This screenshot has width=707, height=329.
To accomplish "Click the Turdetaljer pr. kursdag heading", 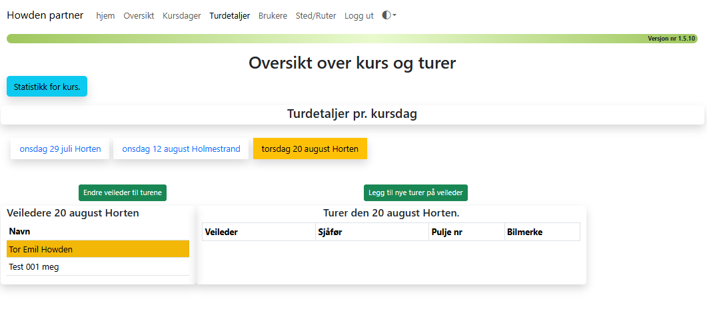I will [352, 114].
